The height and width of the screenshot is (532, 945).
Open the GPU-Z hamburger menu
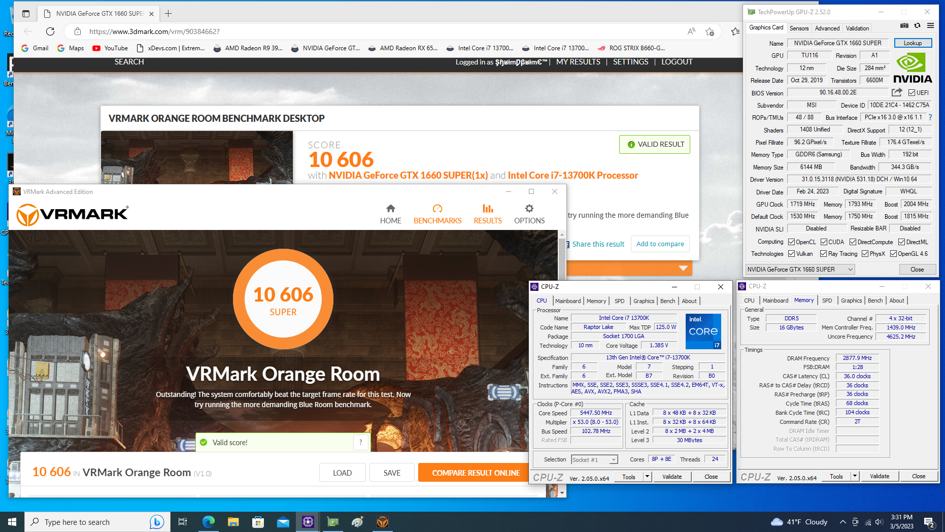pos(930,26)
